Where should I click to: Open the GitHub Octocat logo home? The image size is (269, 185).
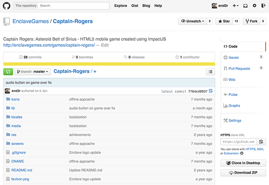tap(7, 5)
